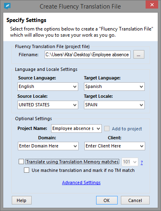This screenshot has height=211, width=161.
Task: Open the Domain dropdown
Action: (48, 146)
